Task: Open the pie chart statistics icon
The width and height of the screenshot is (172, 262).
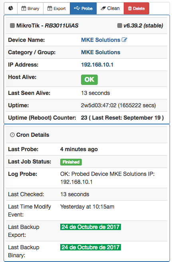Action: pyautogui.click(x=11, y=8)
